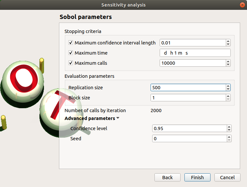This screenshot has width=247, height=187.
Task: Focus the Replication size input field
Action: [188, 88]
